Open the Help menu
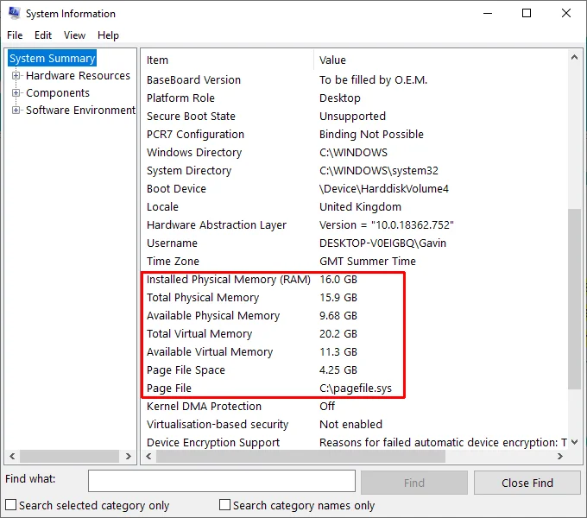This screenshot has width=587, height=518. [108, 35]
